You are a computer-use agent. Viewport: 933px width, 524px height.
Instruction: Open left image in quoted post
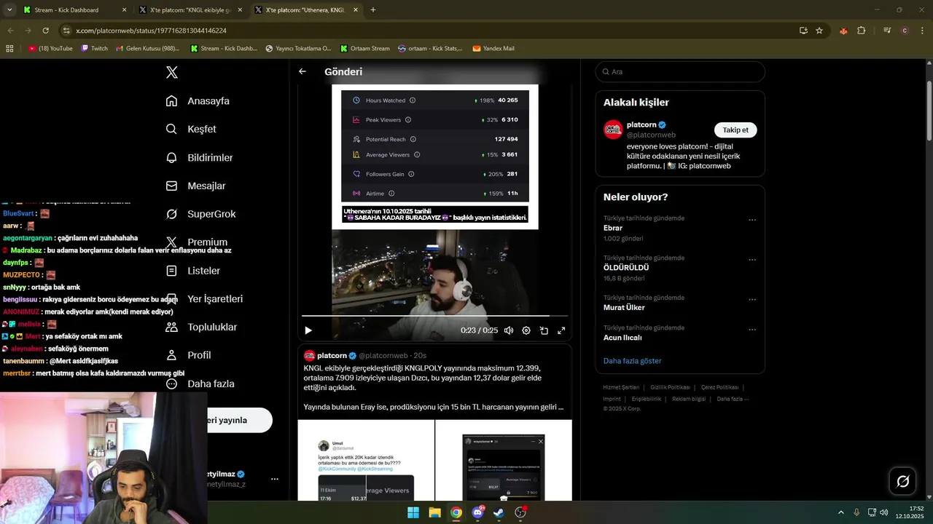(x=366, y=460)
